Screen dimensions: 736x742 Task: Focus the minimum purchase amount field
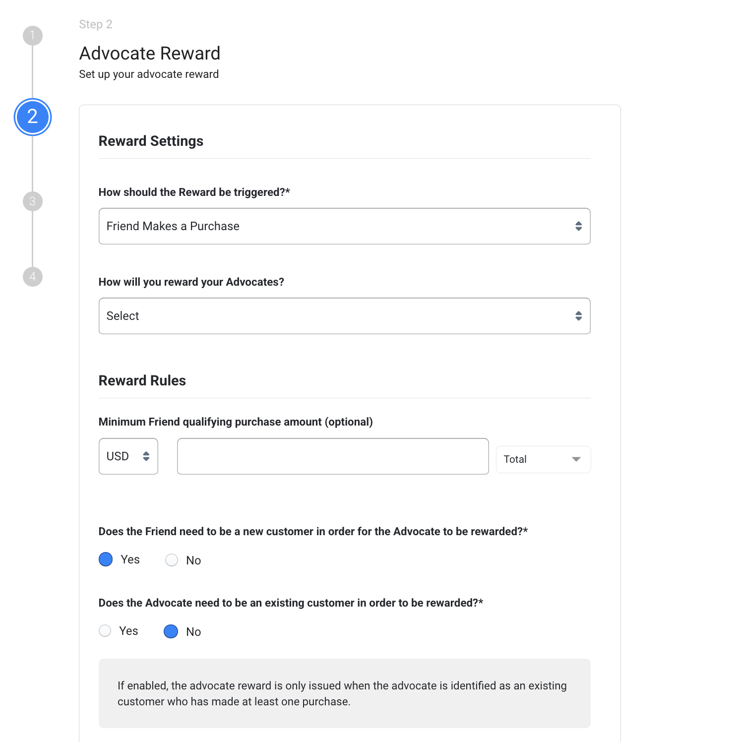(333, 456)
